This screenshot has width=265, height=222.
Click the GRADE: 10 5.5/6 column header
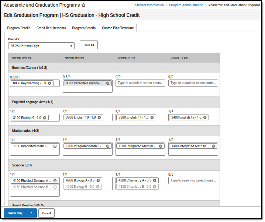tap(75, 58)
